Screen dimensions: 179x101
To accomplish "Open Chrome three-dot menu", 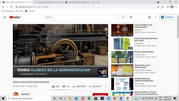I will 176,7.
